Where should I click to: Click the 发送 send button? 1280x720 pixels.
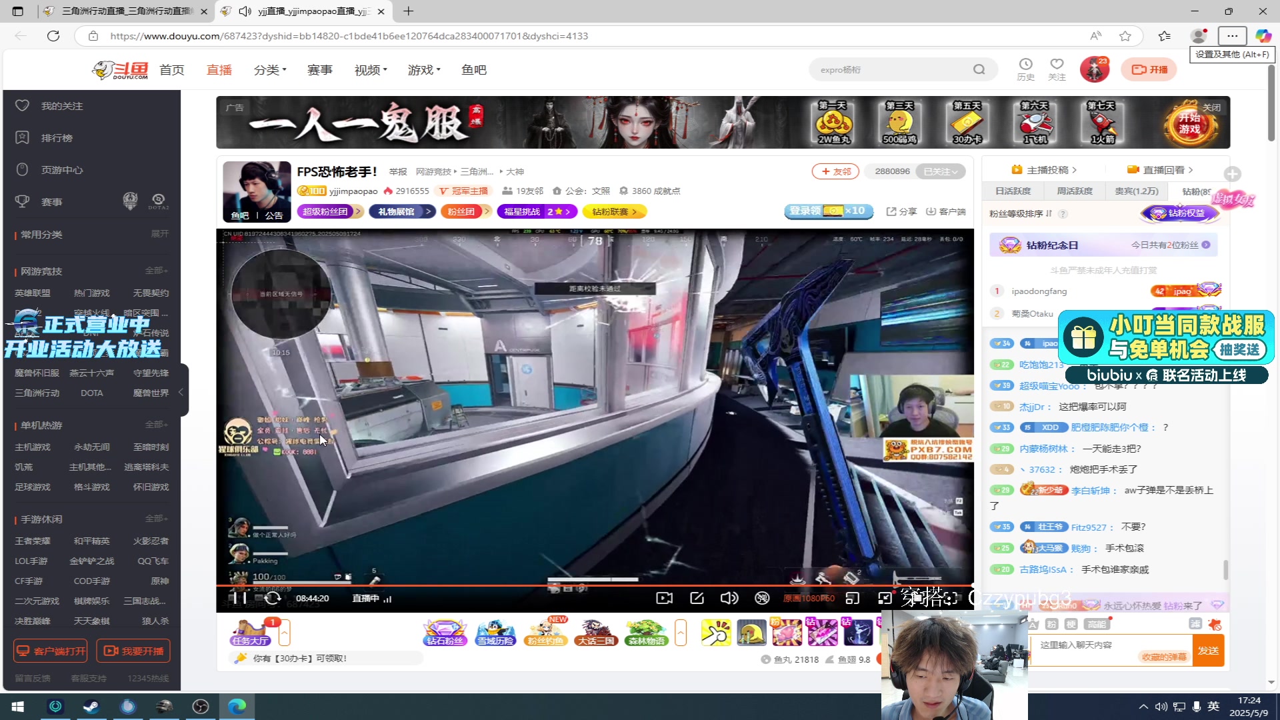point(1208,650)
